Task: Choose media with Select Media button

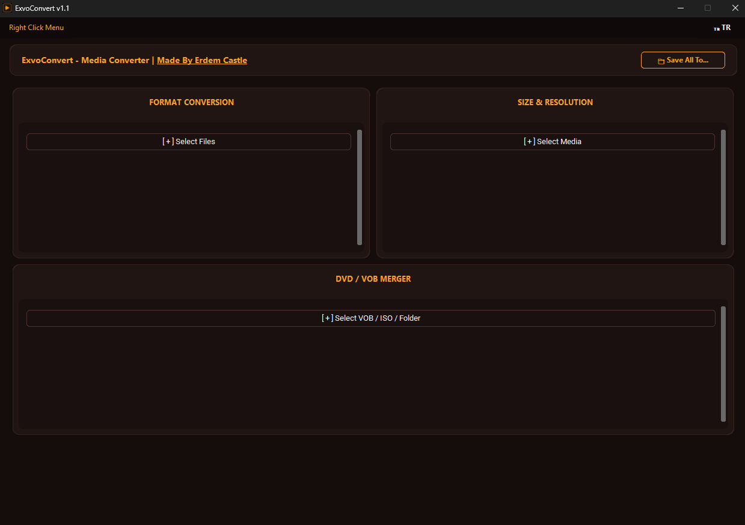Action: tap(553, 142)
